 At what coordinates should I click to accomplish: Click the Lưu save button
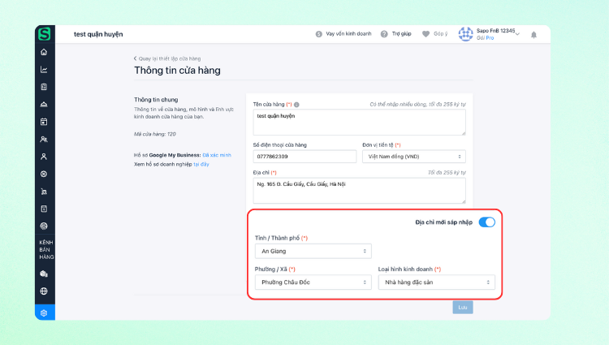click(462, 308)
